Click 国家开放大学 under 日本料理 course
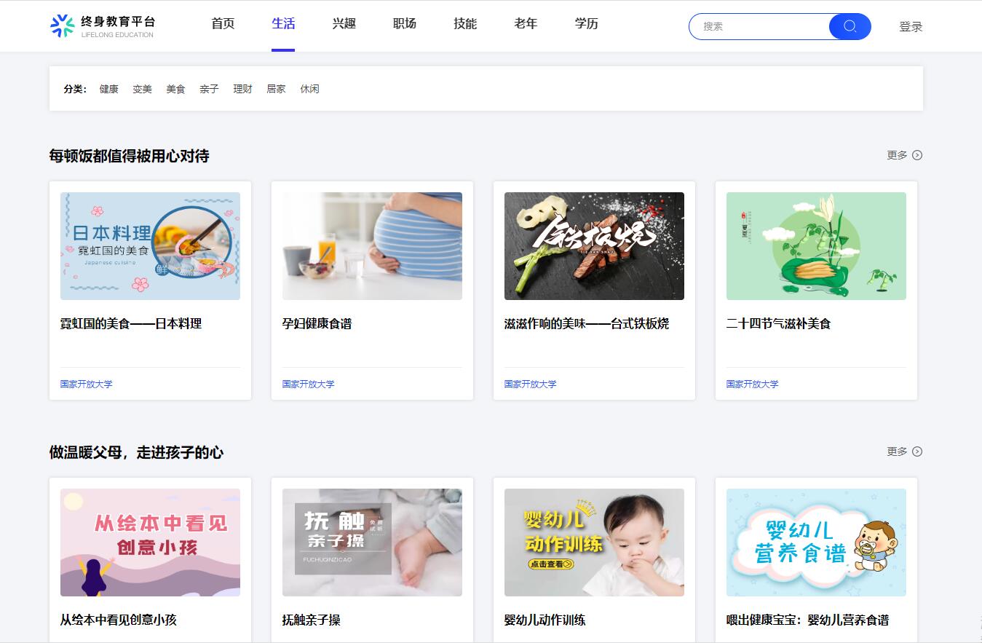 coord(87,384)
